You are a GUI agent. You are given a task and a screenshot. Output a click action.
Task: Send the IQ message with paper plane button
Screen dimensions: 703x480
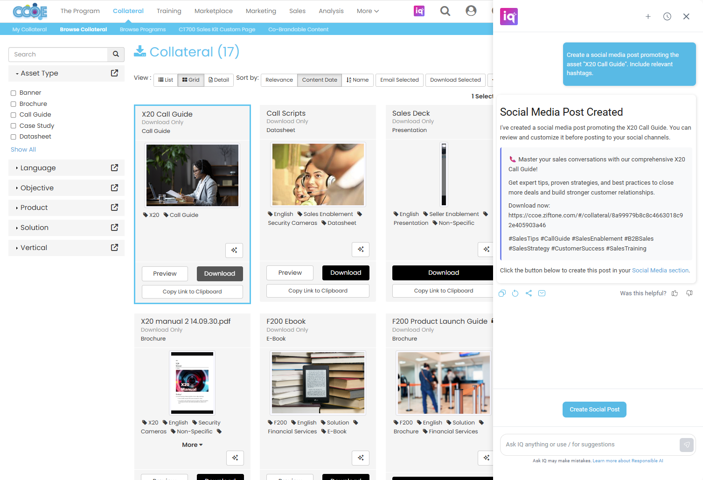point(687,445)
